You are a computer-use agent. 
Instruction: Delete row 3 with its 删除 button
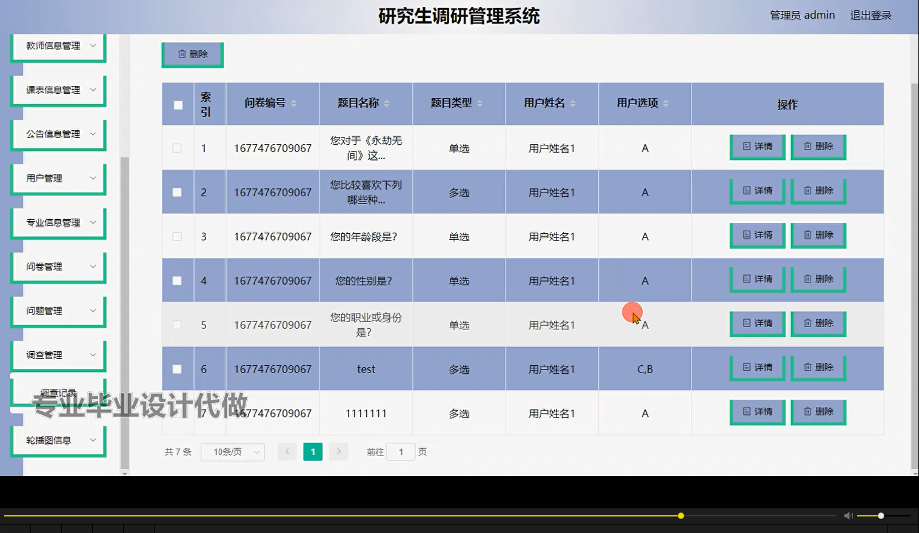[x=818, y=236]
